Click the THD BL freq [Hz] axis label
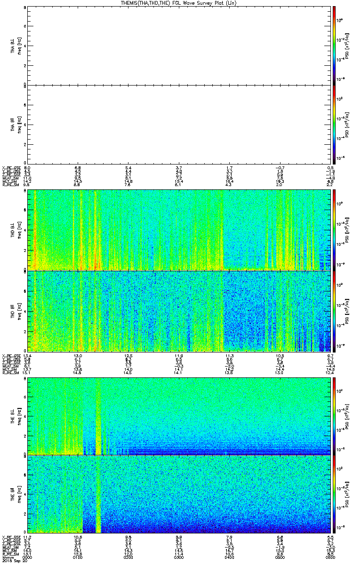353x564 pixels. click(20, 230)
